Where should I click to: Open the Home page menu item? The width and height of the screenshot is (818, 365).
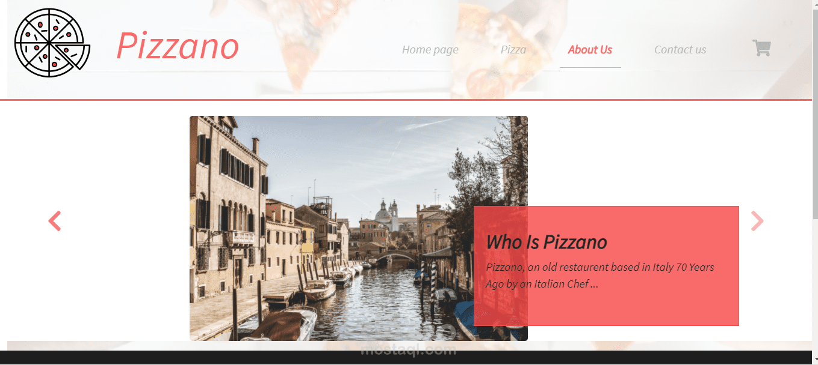430,50
